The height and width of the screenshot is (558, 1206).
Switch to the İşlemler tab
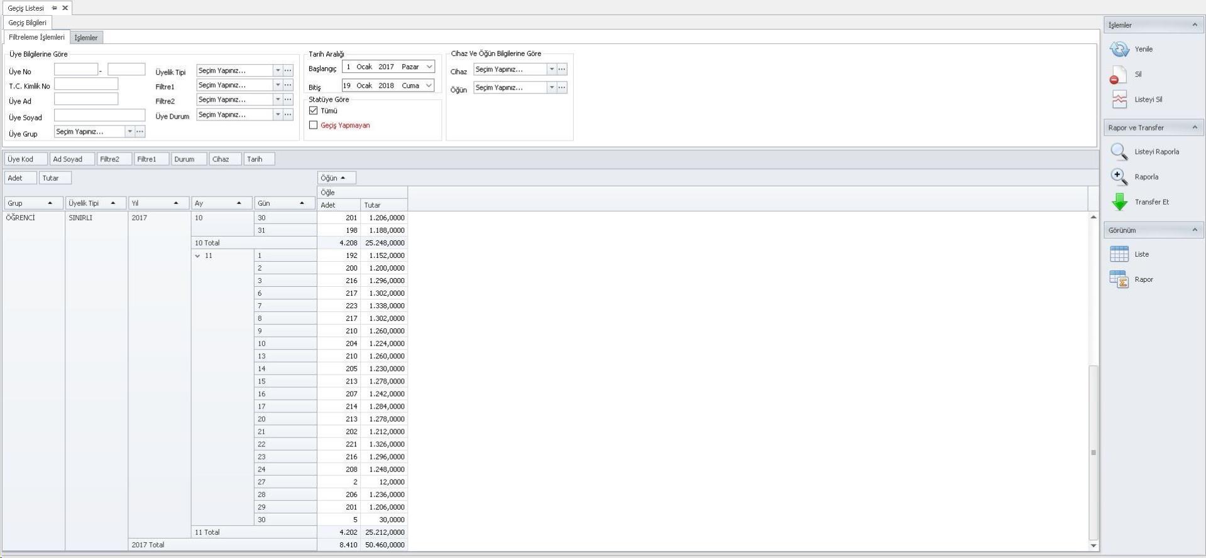(x=86, y=38)
